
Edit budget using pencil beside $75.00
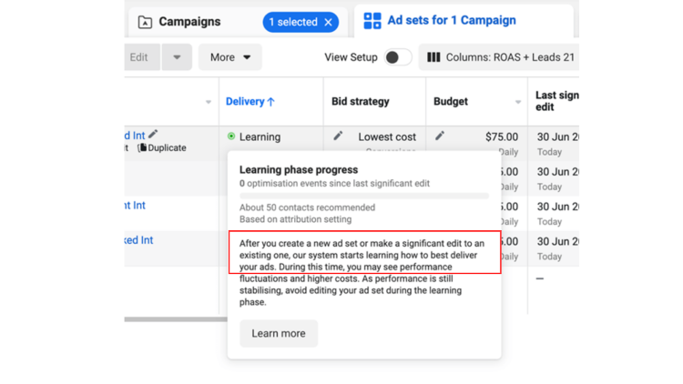(440, 136)
